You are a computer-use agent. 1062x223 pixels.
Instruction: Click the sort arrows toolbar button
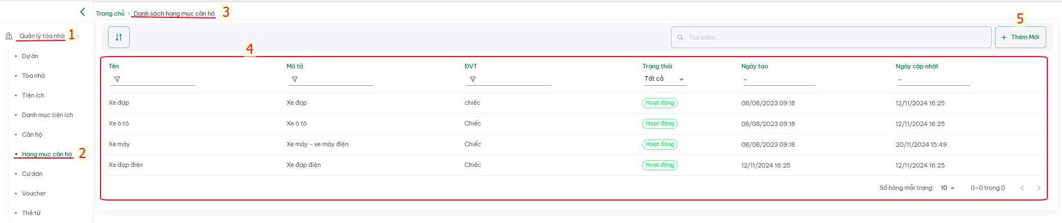(x=119, y=37)
